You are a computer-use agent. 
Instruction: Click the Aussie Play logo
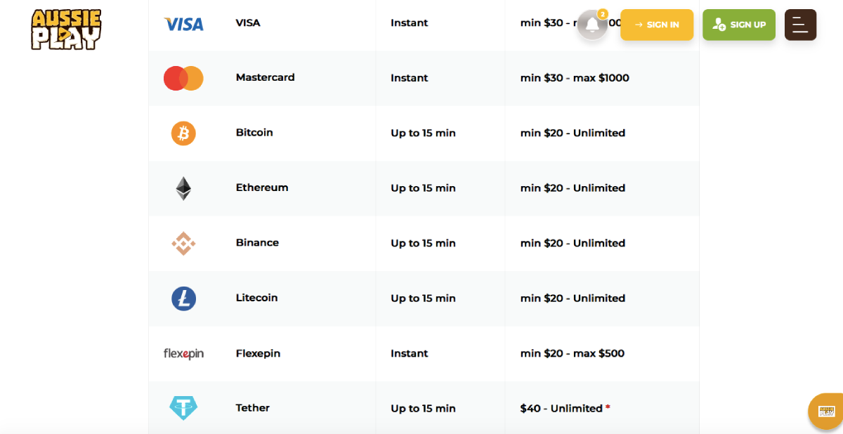tap(66, 29)
